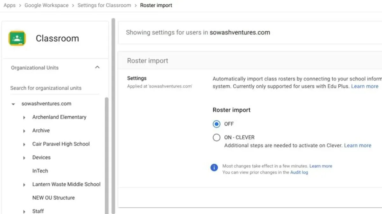
Task: Click the Google Classroom logo icon
Action: pyautogui.click(x=17, y=38)
